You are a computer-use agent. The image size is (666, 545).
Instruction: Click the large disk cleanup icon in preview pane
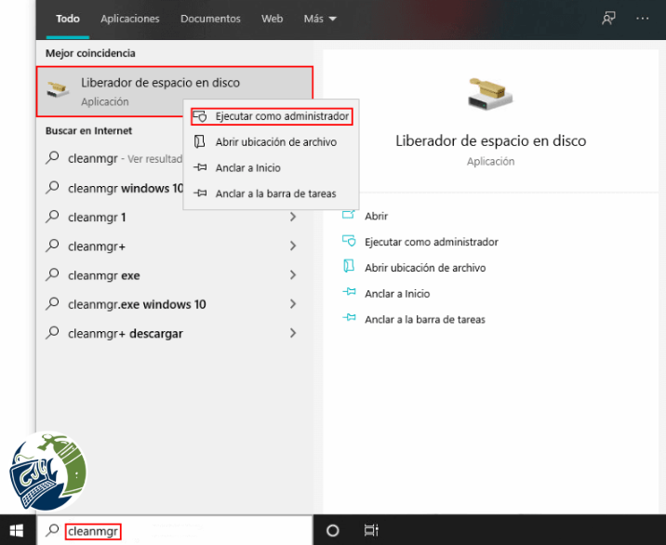coord(490,93)
